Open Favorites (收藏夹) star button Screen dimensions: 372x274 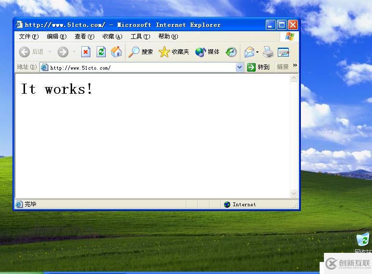174,52
